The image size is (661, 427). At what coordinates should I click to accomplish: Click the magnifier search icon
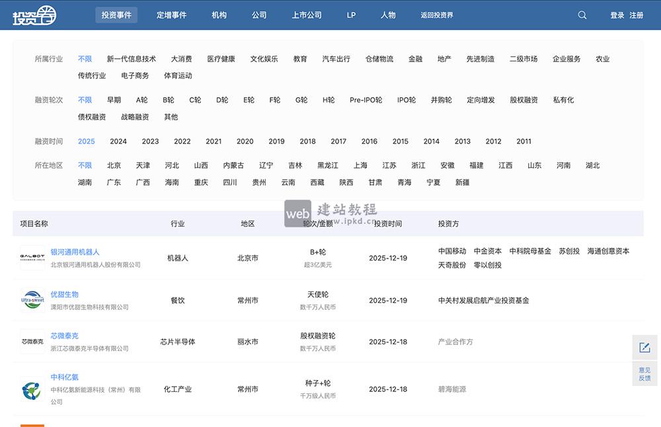(582, 15)
